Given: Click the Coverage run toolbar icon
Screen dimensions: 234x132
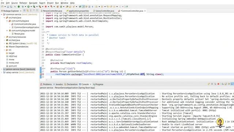Looking at the screenshot, I should coord(34,7).
